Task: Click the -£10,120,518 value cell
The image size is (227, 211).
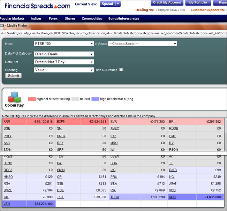Action: (x=41, y=122)
